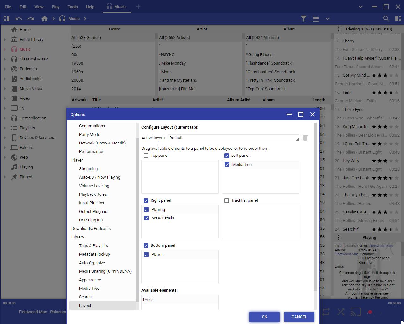Open the Playing list three-dot menu
Screen dimensions: 404x324
click(x=339, y=29)
